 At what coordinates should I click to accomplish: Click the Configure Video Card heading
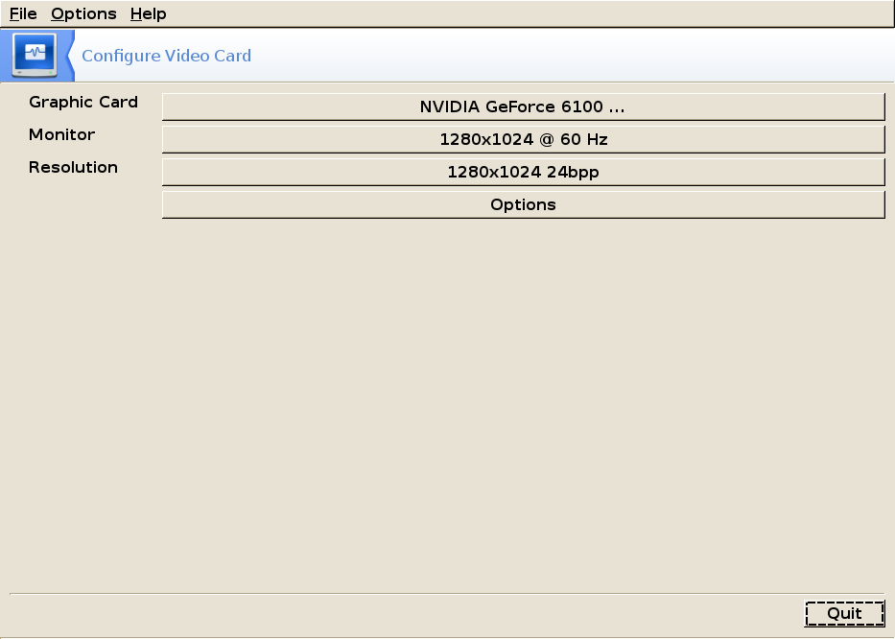click(166, 56)
